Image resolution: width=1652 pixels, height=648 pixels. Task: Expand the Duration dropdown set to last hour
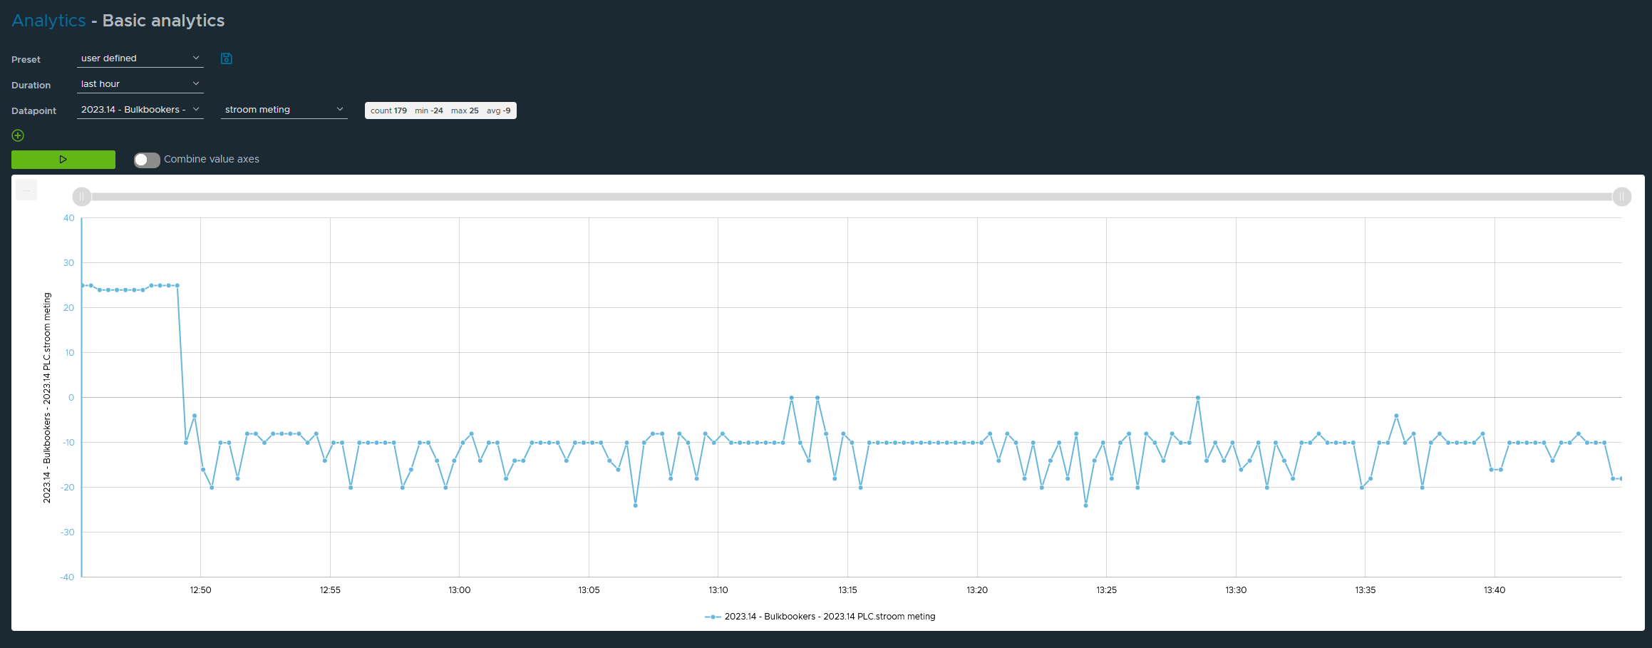click(x=140, y=84)
